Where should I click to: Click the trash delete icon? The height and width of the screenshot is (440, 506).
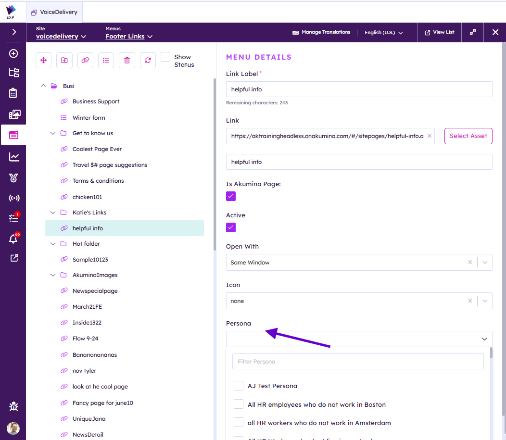click(127, 60)
